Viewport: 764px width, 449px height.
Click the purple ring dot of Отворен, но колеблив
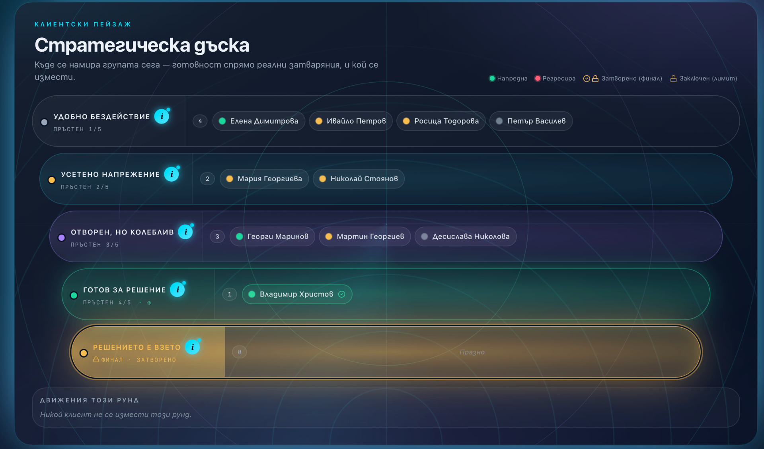[62, 238]
